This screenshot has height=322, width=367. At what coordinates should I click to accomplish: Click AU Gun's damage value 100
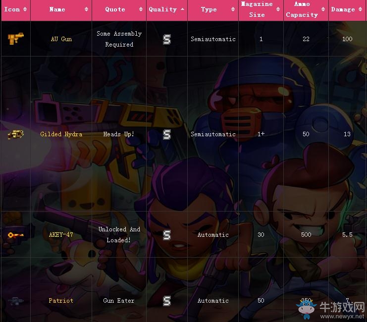pyautogui.click(x=347, y=39)
